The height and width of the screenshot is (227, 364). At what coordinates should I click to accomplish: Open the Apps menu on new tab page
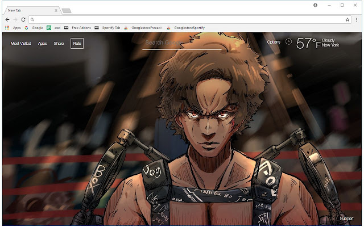coord(43,43)
